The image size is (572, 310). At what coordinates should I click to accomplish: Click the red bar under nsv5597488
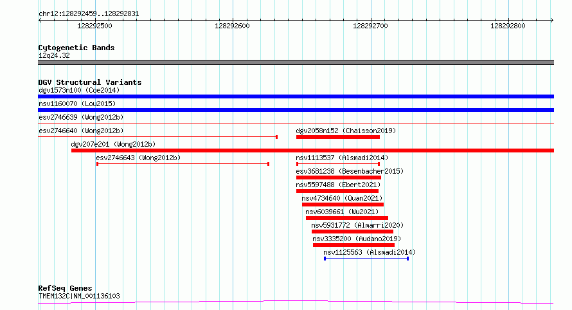click(337, 191)
